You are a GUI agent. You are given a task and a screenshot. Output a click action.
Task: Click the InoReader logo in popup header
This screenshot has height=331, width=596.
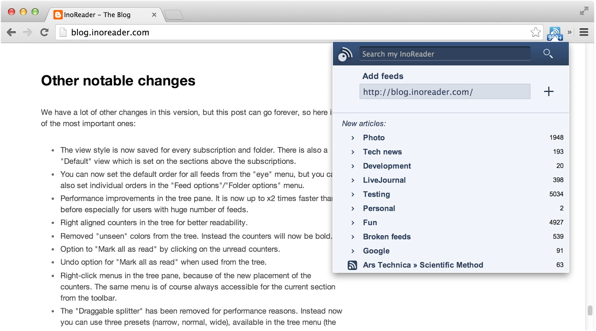point(345,54)
